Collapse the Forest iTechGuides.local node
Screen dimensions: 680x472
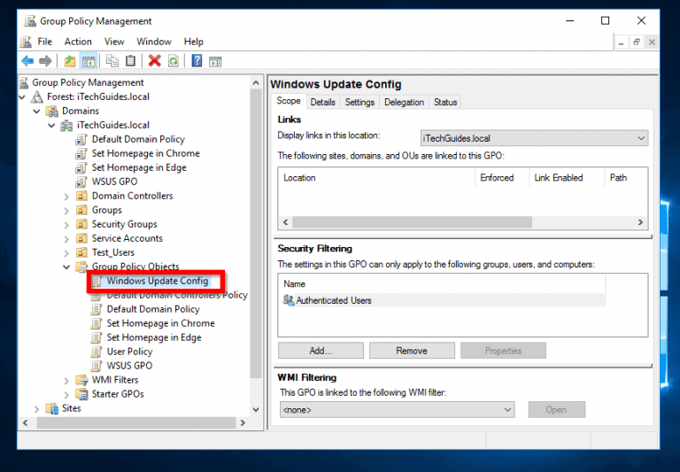(22, 97)
